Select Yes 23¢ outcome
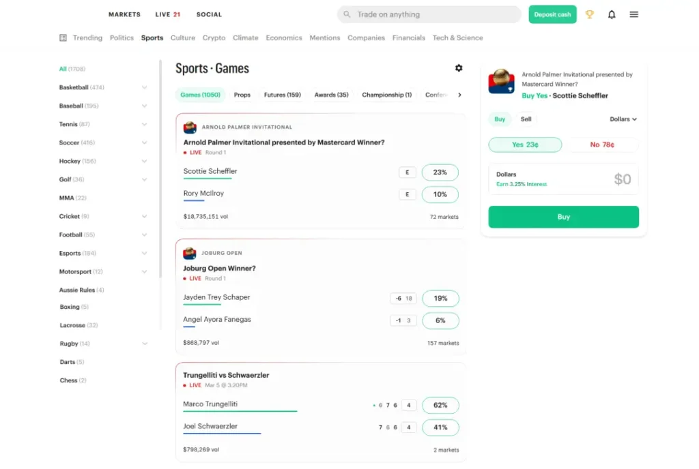Image resolution: width=699 pixels, height=469 pixels. 525,145
